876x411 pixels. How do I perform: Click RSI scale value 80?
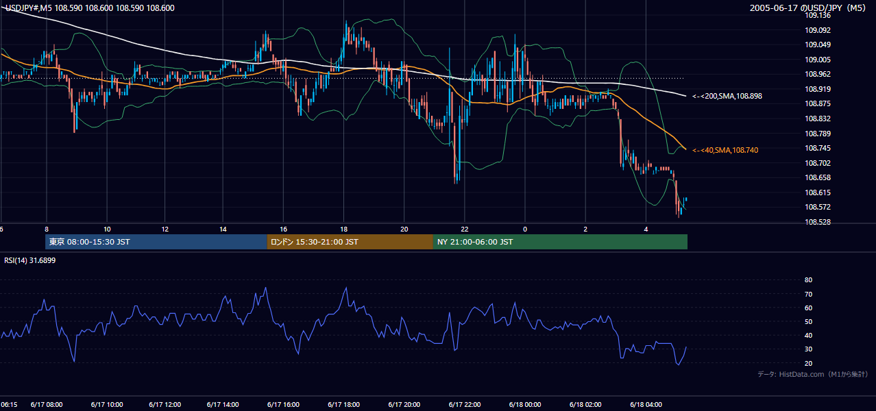[808, 280]
